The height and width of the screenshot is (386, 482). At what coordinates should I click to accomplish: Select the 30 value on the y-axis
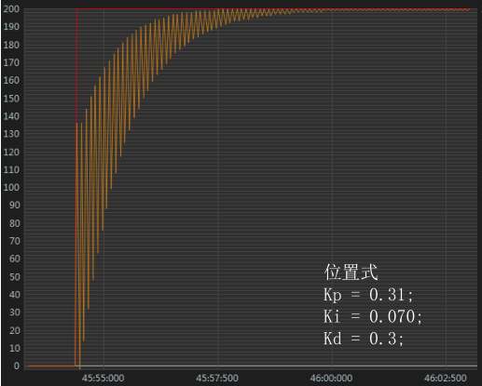pyautogui.click(x=15, y=313)
